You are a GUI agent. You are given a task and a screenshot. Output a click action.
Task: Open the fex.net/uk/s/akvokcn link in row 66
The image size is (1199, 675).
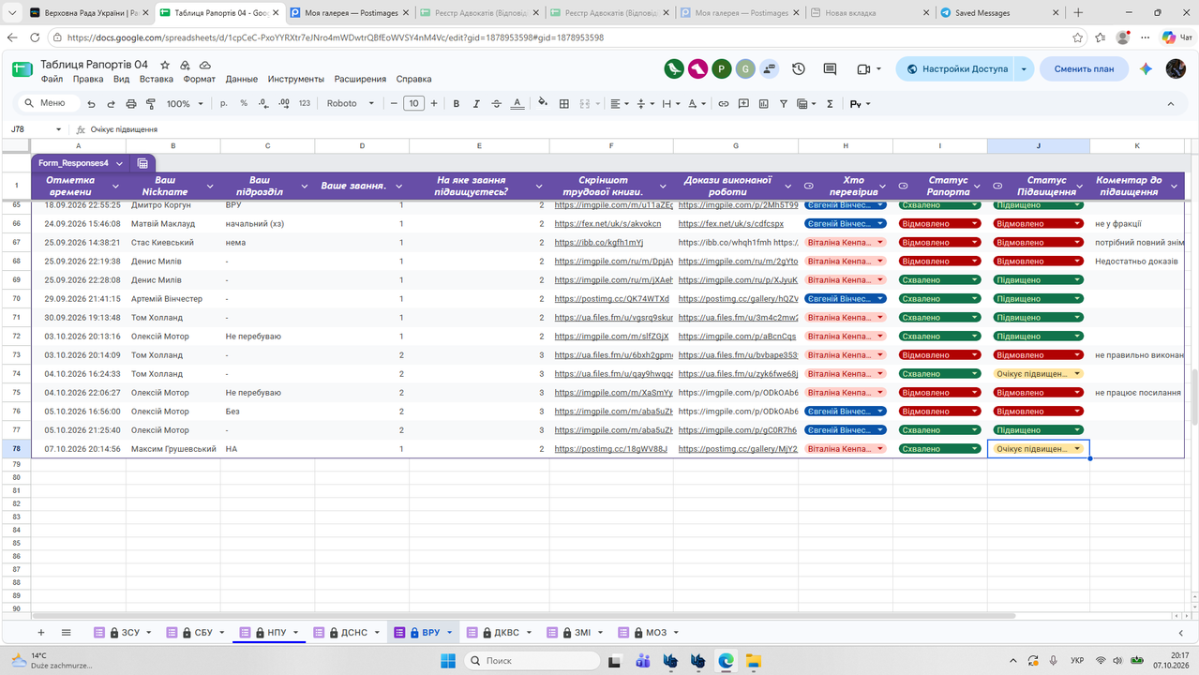pos(607,224)
